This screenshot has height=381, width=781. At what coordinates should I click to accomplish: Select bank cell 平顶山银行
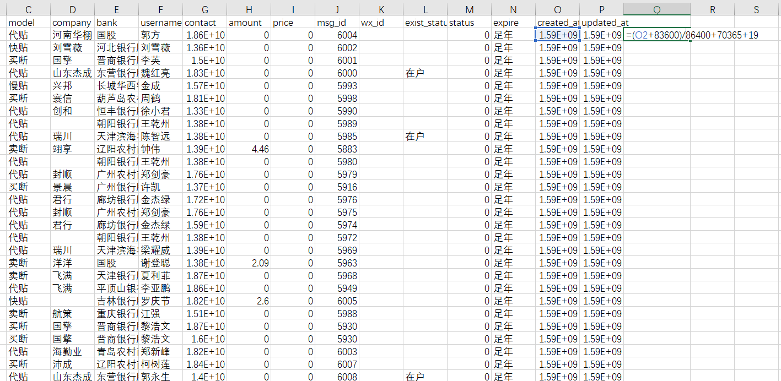coord(117,289)
